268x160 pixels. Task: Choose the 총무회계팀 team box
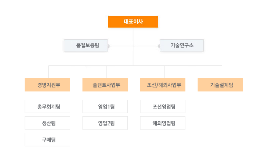coord(47,106)
